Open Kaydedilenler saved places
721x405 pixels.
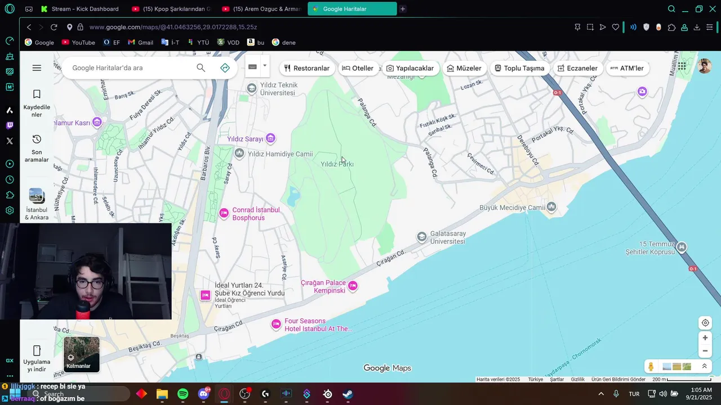click(37, 103)
